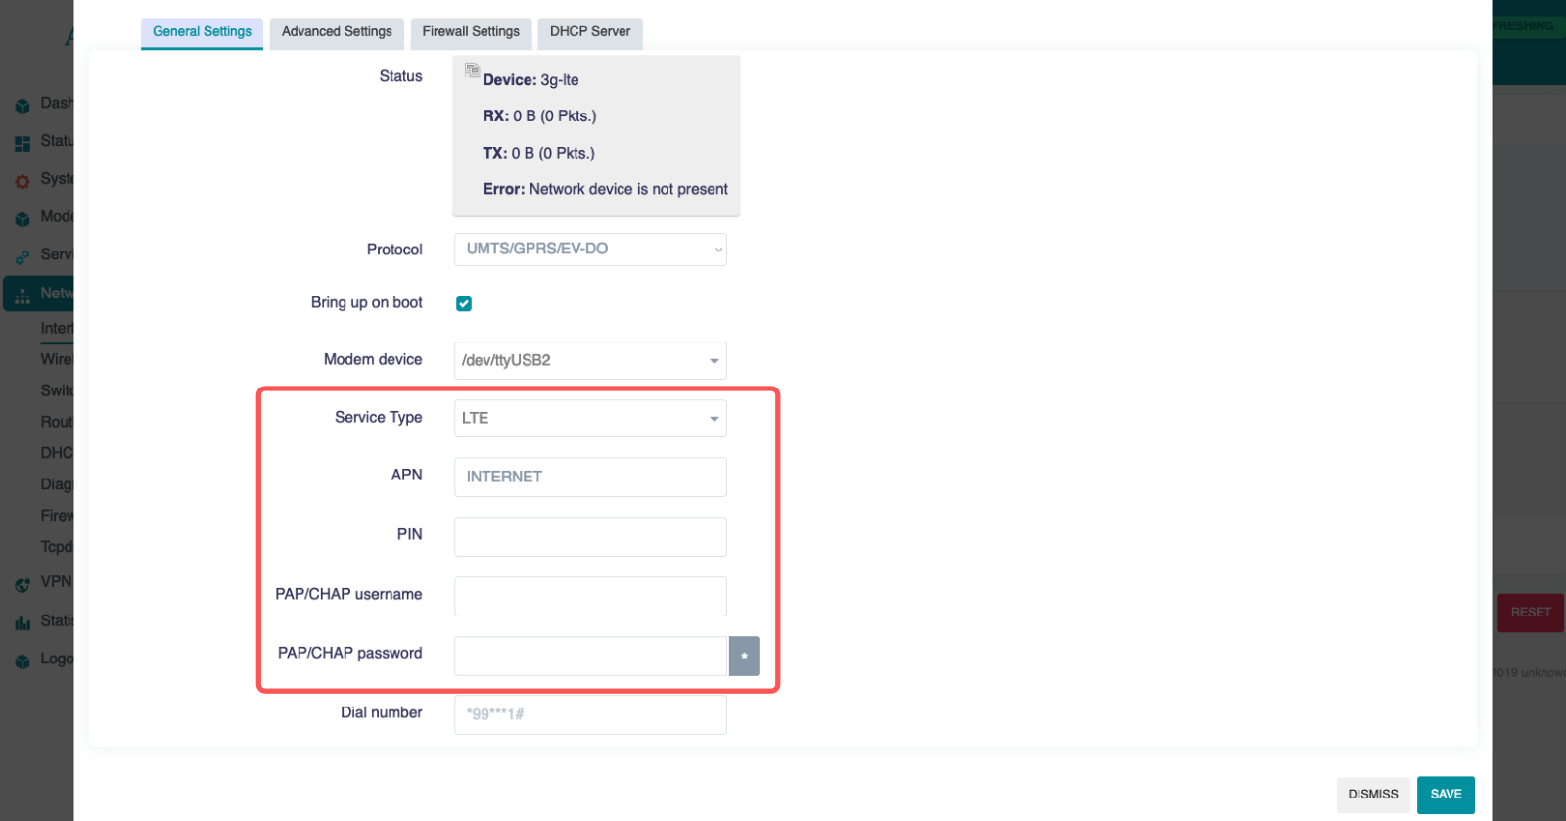Reveal PAP/CHAP password with asterisk button
This screenshot has height=821, width=1566.
click(x=744, y=656)
